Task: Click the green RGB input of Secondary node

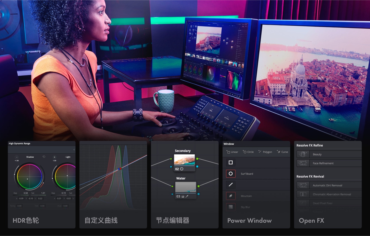Action: pos(171,159)
